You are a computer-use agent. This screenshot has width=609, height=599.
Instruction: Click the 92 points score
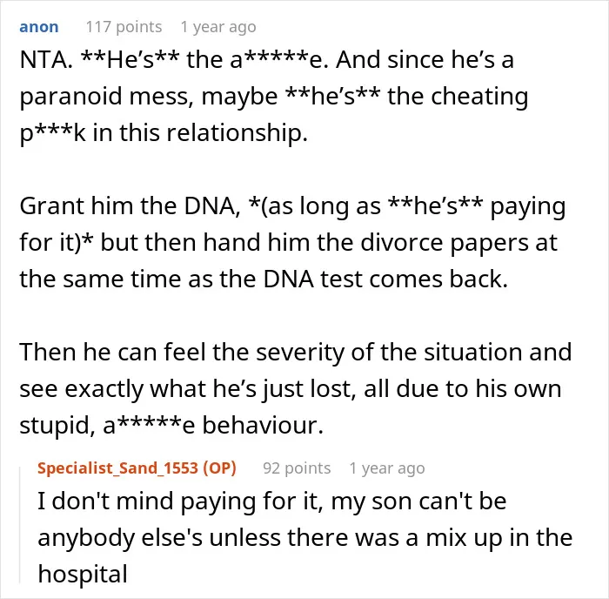click(x=297, y=468)
